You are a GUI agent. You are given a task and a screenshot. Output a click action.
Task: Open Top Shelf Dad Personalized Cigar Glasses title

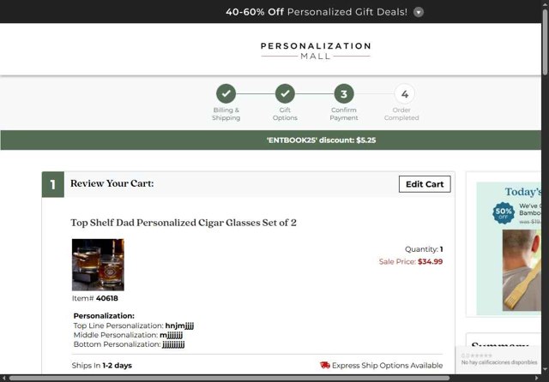184,223
